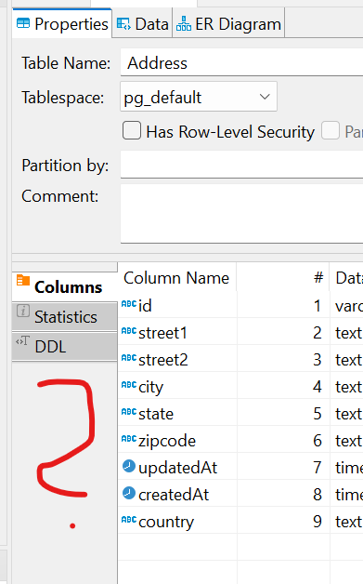The width and height of the screenshot is (363, 584).
Task: Click into the Comment text area
Action: [x=241, y=214]
